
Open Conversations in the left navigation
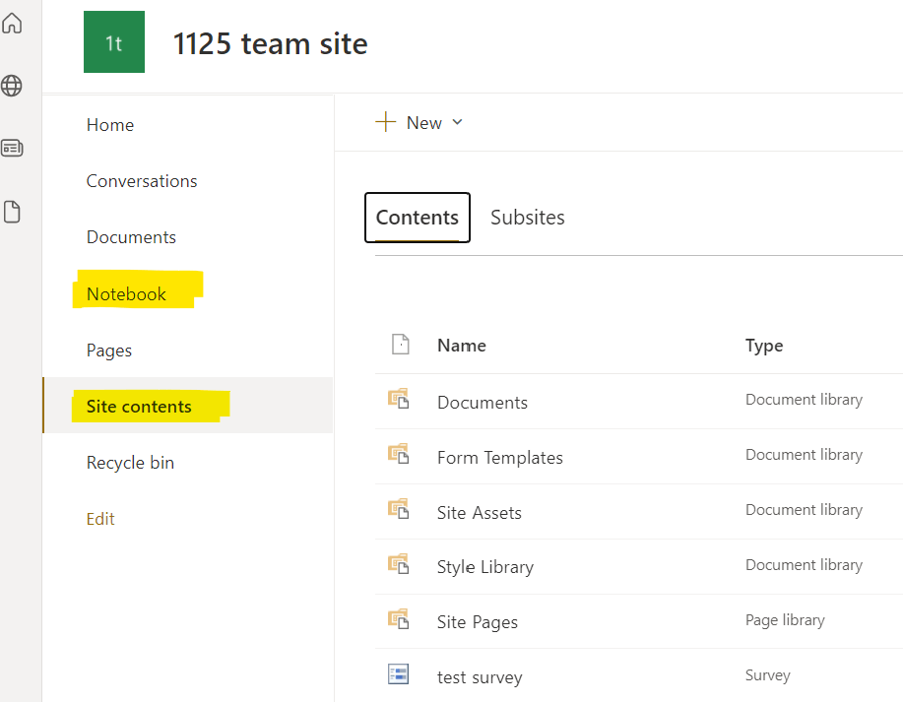click(x=142, y=181)
